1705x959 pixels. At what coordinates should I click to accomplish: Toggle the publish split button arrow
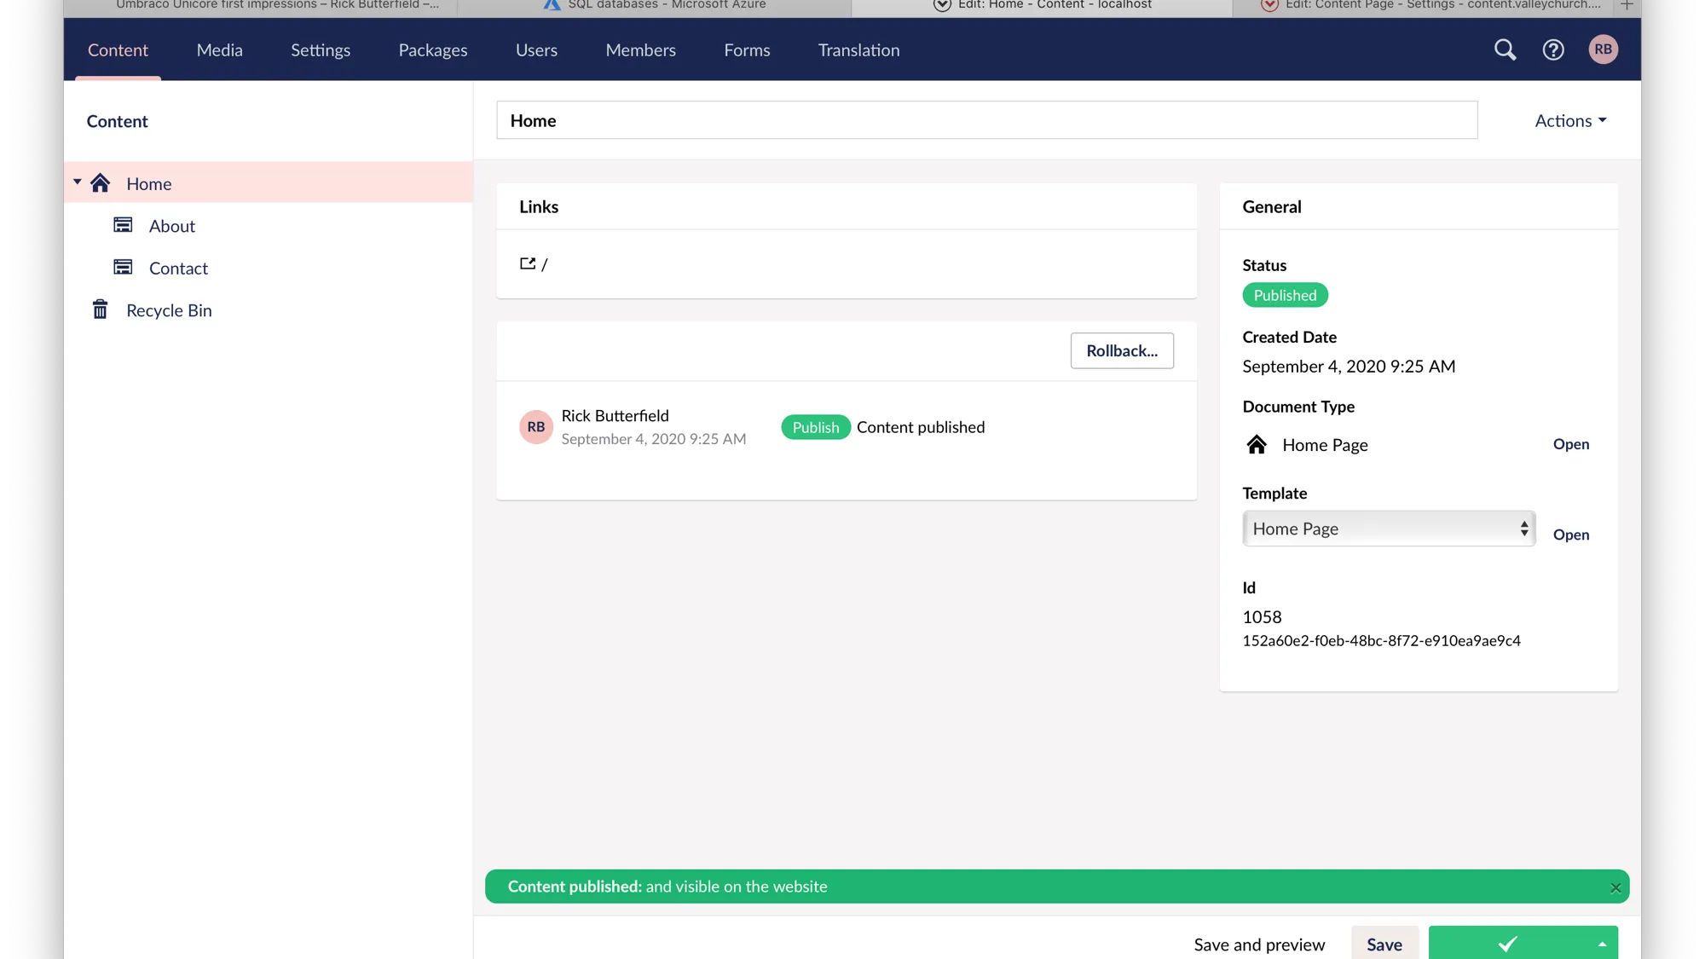[1603, 944]
